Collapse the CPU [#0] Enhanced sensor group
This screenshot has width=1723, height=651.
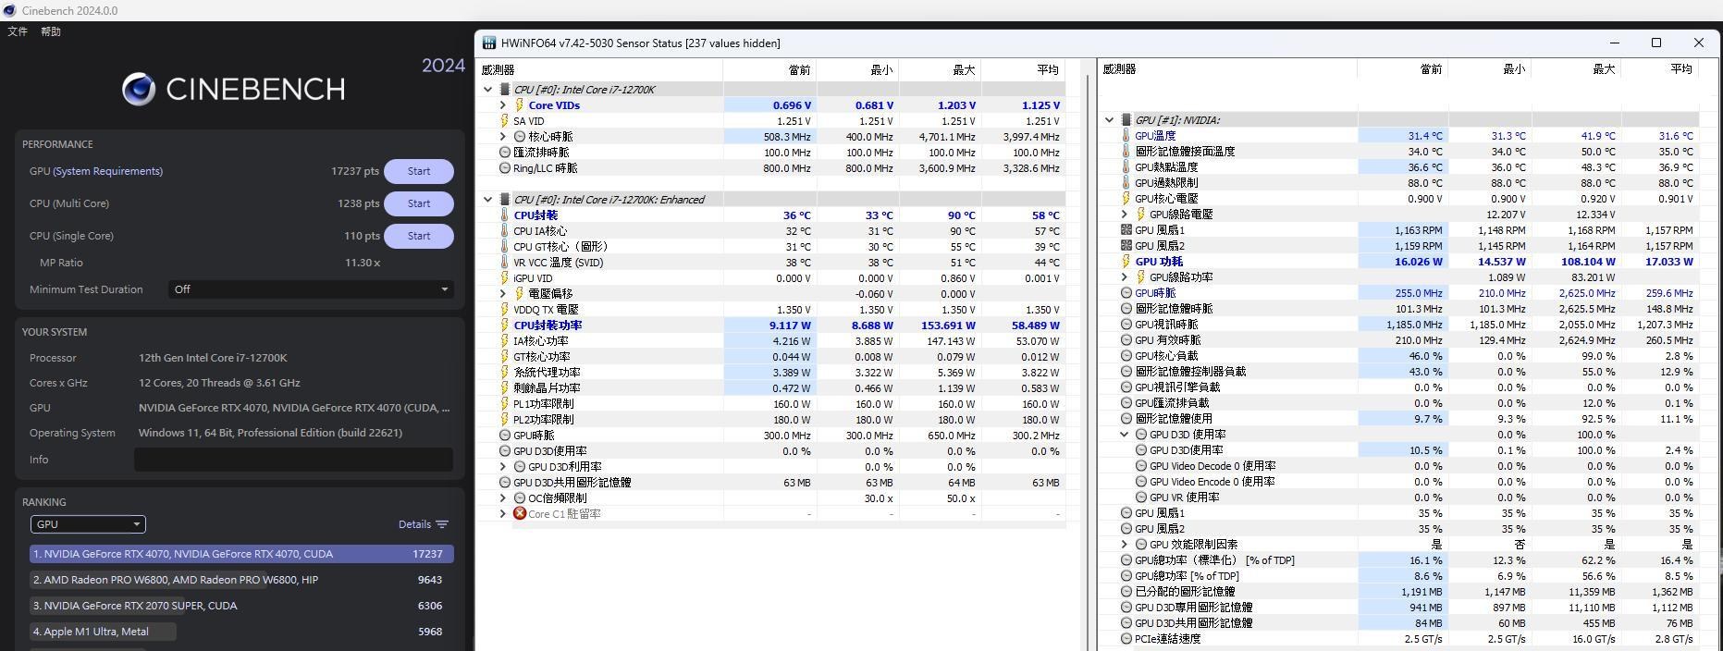pyautogui.click(x=488, y=200)
